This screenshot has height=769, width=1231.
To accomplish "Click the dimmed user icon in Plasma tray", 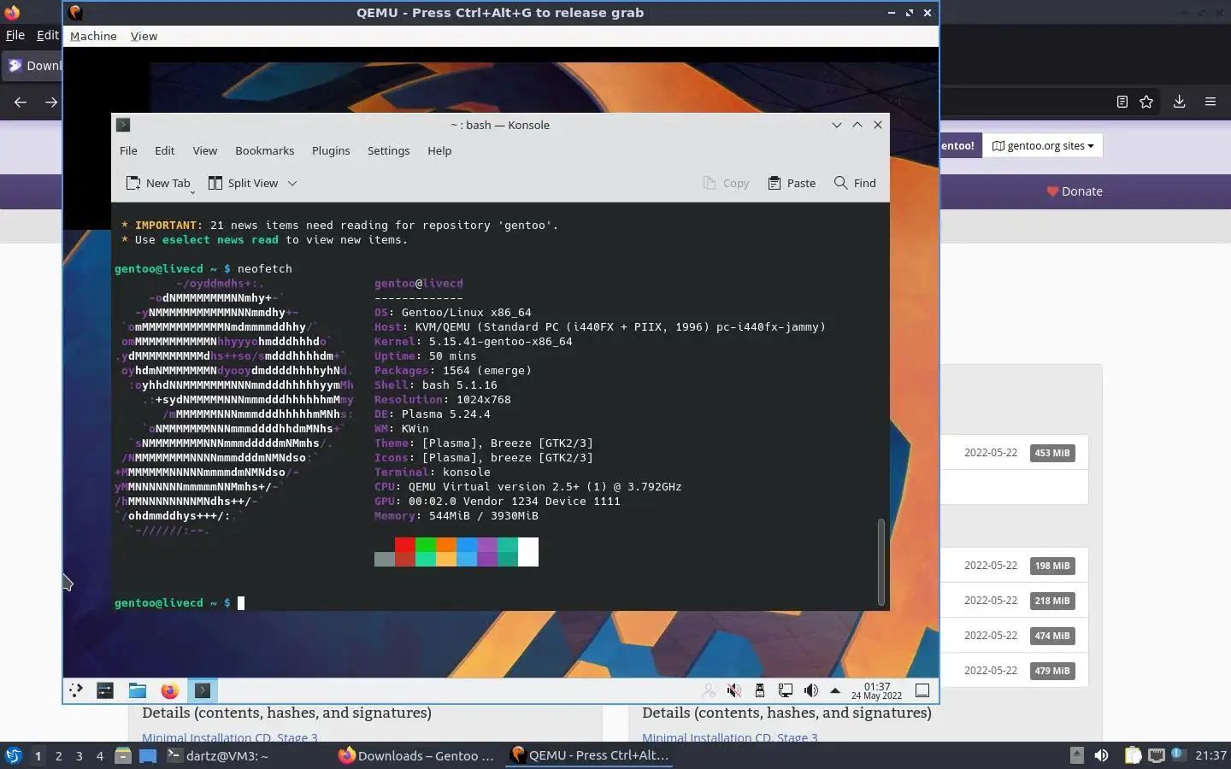I will click(708, 690).
